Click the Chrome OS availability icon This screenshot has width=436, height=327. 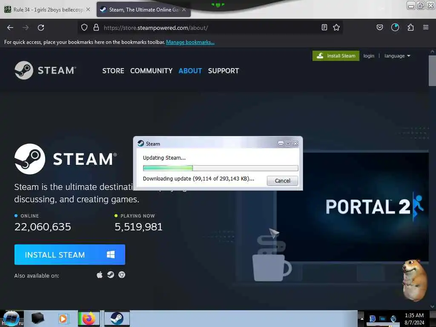(x=122, y=275)
